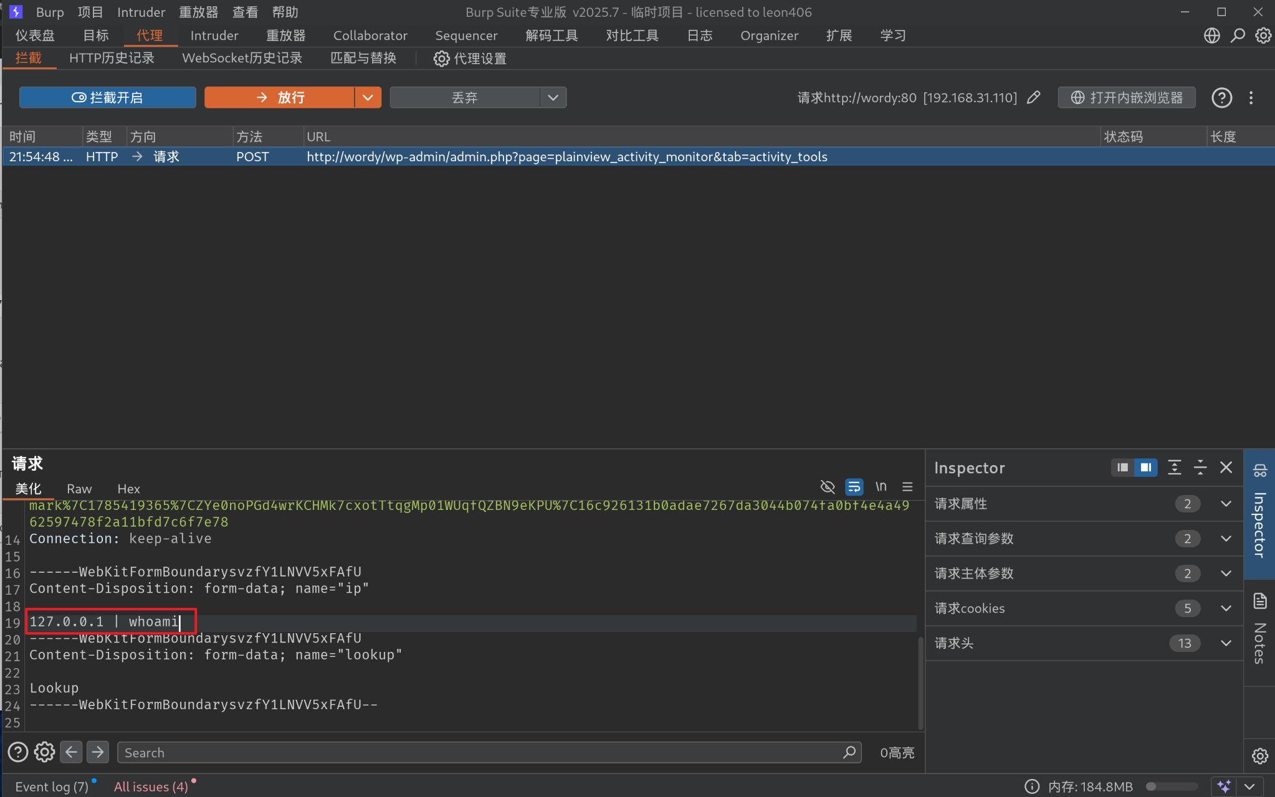Select the Raw view tab
Screen dimensions: 1275x797
point(79,489)
